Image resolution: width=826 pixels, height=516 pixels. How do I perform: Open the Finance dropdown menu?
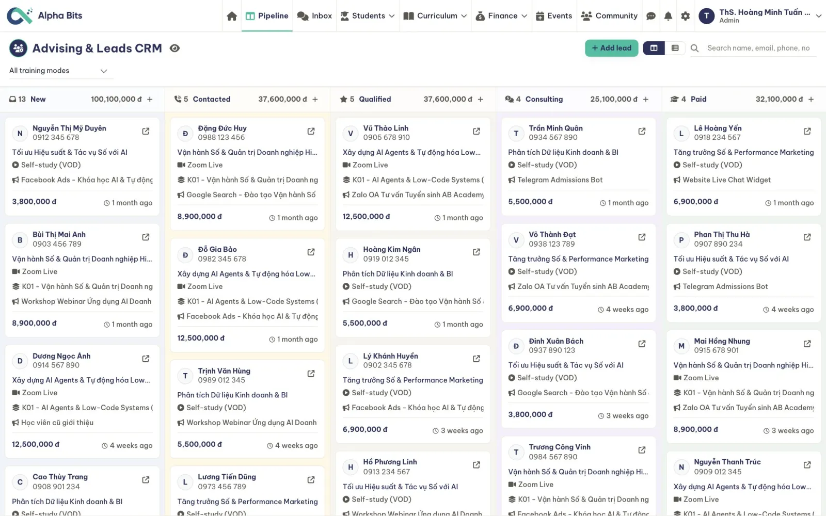pos(501,16)
